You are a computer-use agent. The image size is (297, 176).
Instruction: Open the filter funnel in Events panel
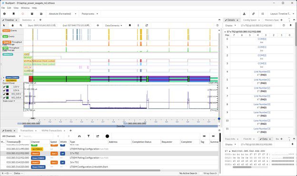89,136
